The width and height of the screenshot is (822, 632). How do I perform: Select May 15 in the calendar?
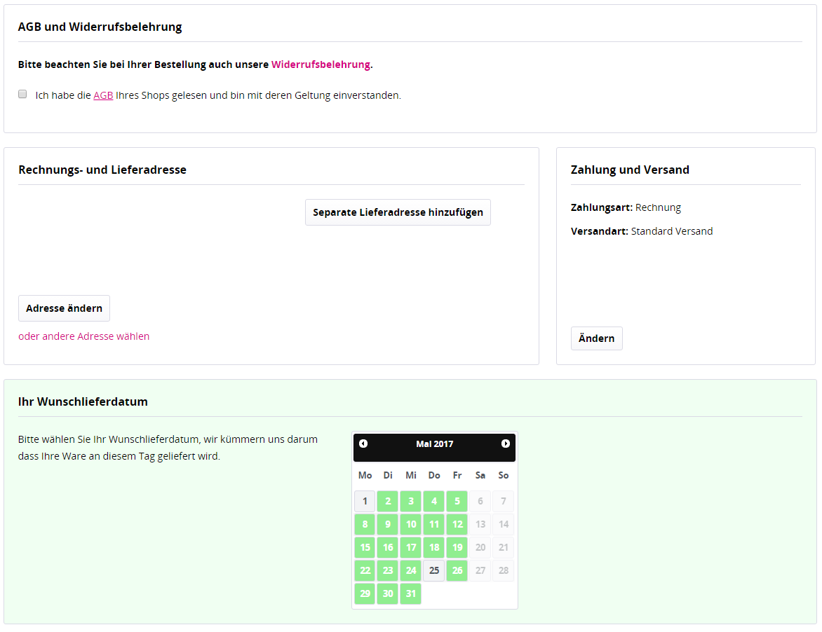(365, 547)
